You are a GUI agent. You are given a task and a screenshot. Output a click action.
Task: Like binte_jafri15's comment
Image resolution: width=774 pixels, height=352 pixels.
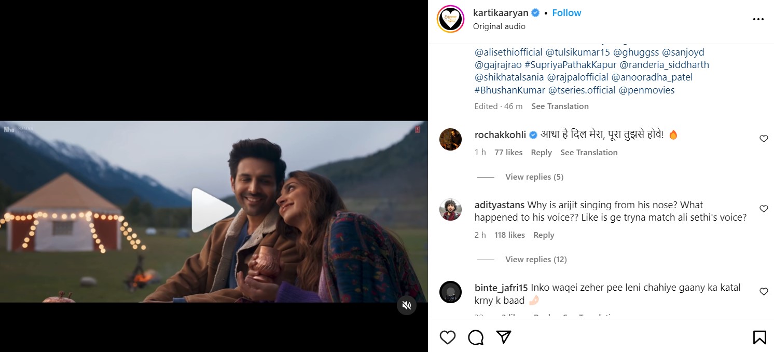click(x=764, y=292)
